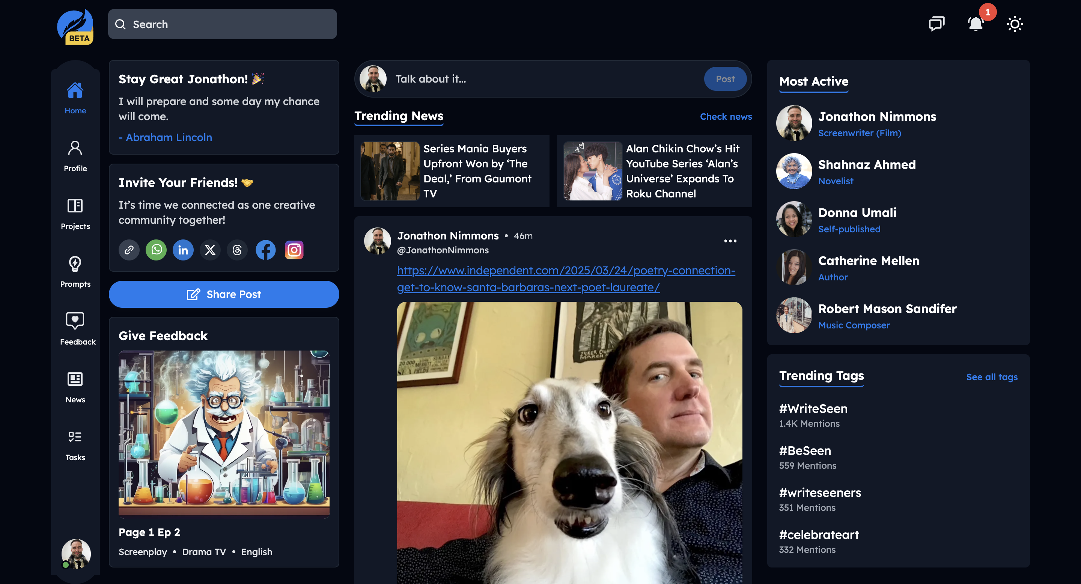The image size is (1081, 584).
Task: Open Profile in the sidebar
Action: tap(75, 156)
